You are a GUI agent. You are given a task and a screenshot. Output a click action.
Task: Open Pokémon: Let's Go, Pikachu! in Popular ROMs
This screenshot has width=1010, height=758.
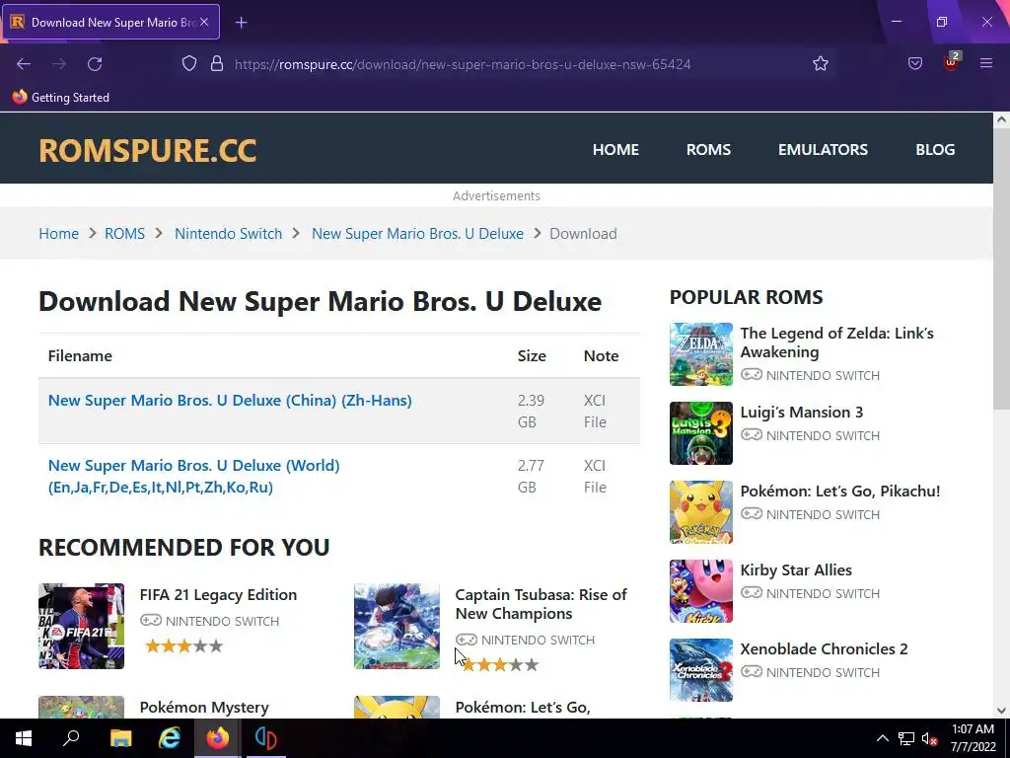(840, 492)
